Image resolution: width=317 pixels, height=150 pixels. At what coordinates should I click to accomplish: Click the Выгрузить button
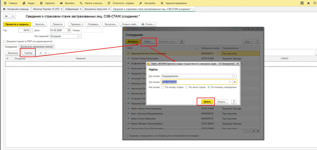tap(110, 24)
